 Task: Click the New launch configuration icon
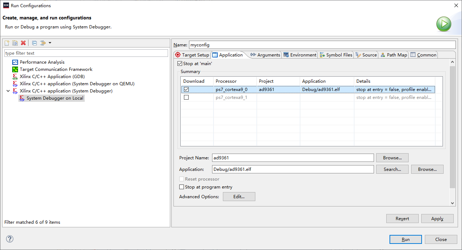7,43
